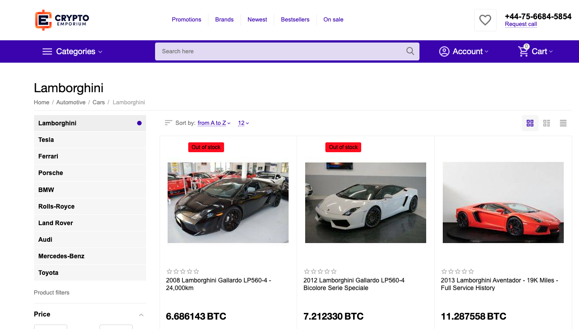Select Audi category
Viewport: 579px width, 329px height.
pos(90,239)
